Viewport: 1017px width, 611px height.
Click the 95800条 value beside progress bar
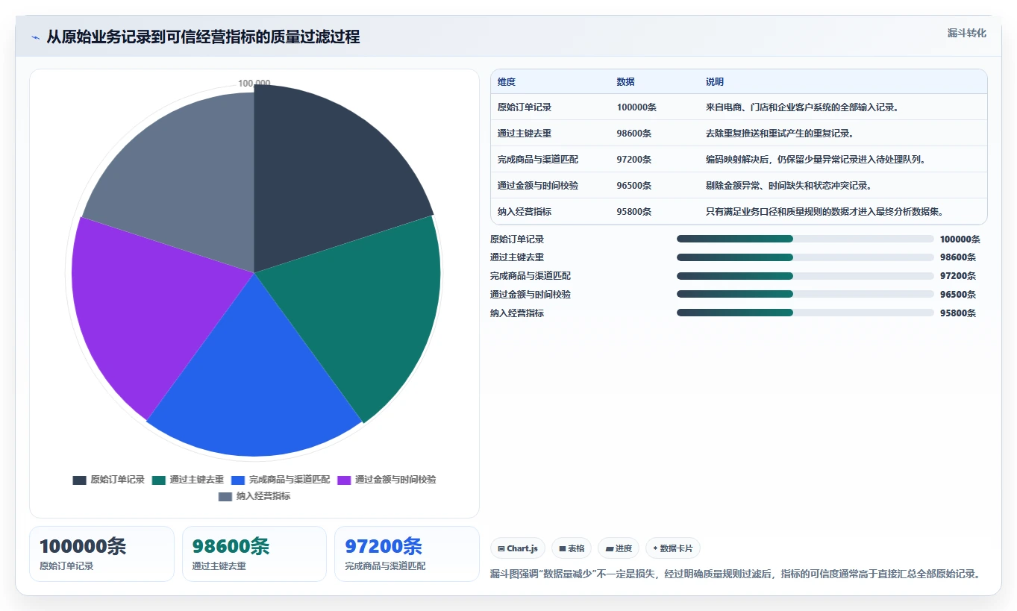tap(958, 313)
